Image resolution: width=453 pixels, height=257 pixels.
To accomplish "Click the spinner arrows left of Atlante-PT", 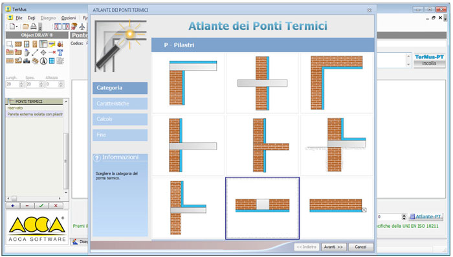I will point(404,216).
